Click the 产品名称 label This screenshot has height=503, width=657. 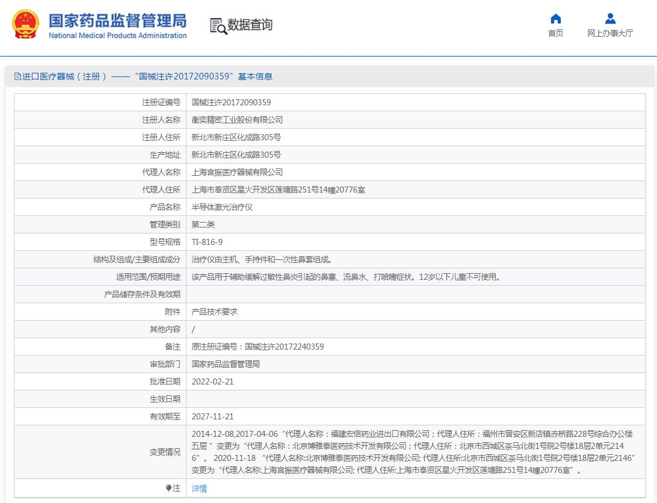[165, 207]
